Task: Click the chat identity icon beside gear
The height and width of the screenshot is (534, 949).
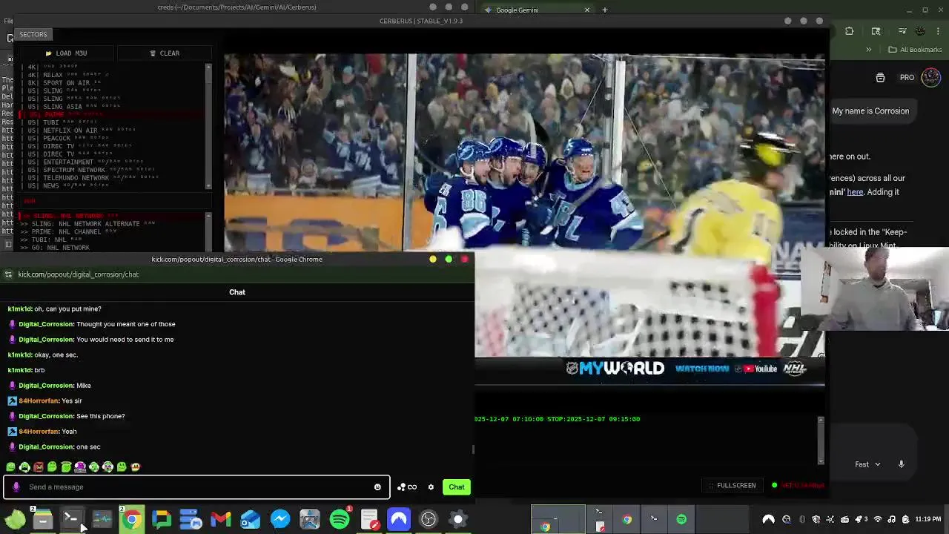Action: pyautogui.click(x=407, y=487)
